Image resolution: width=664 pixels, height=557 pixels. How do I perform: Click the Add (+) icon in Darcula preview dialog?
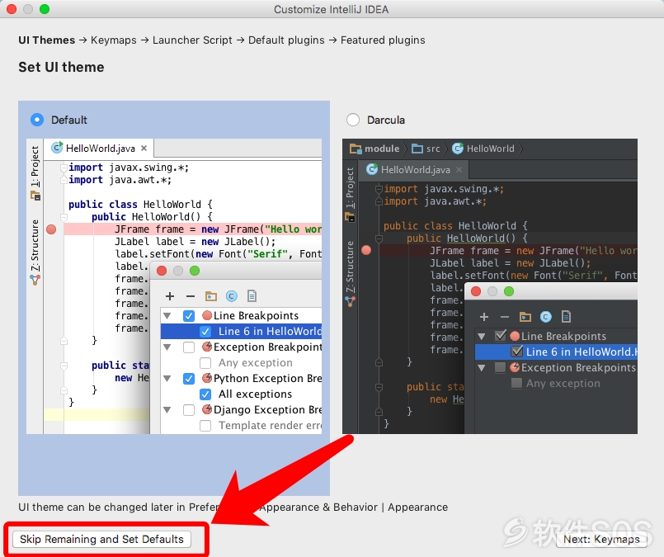(x=484, y=317)
